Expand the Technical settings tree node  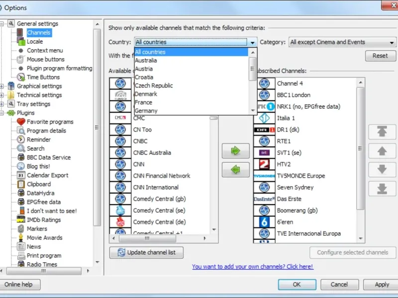[x=2, y=95]
